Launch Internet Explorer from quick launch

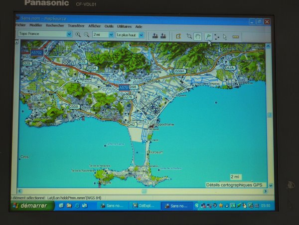click(x=77, y=206)
